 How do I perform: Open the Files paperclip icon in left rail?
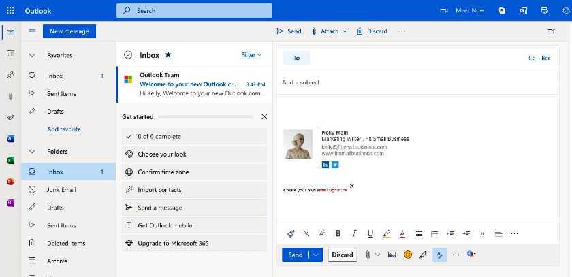[11, 96]
